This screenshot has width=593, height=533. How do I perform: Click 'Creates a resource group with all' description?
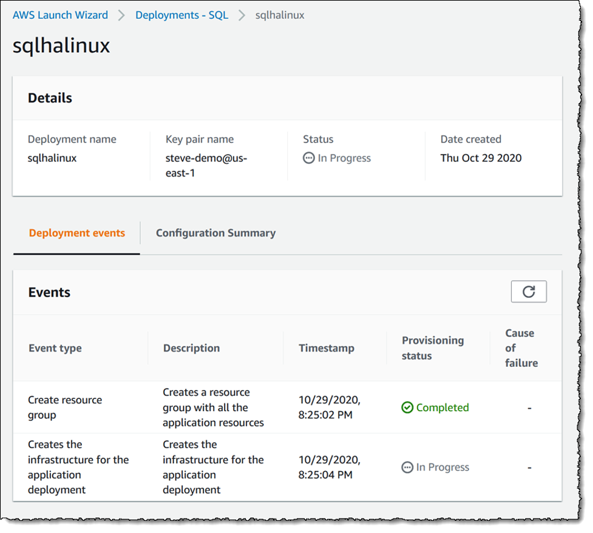coord(213,407)
